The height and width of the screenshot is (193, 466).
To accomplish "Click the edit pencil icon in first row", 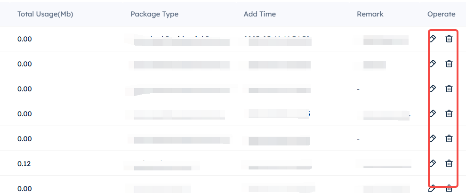I will (x=433, y=39).
